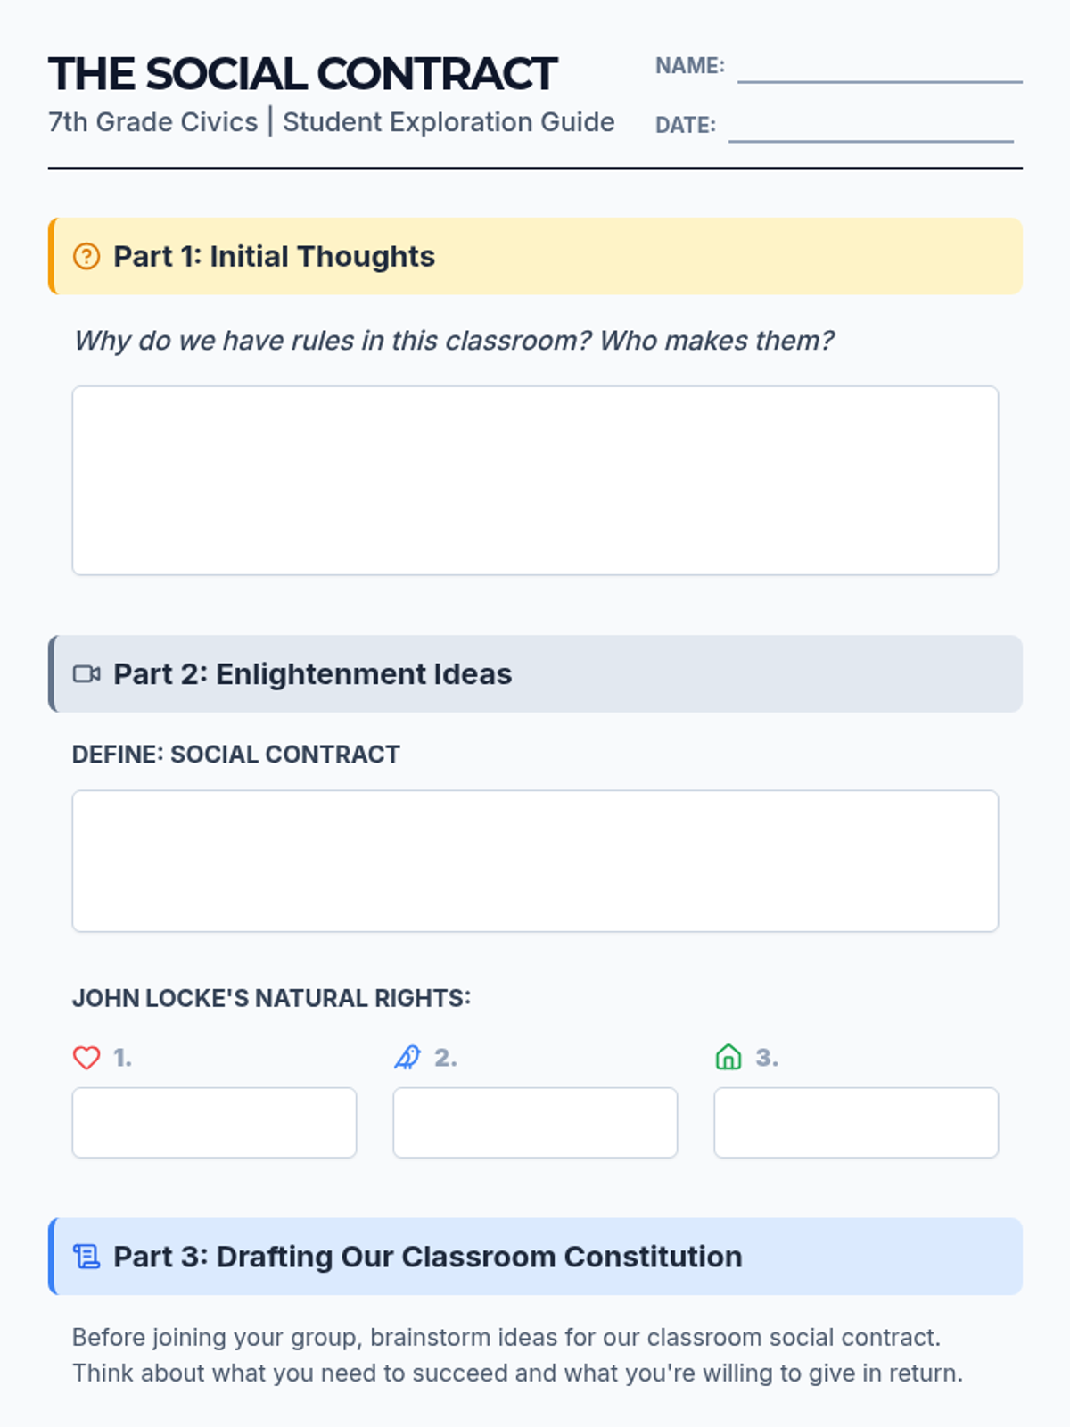Click the red heart icon
1070x1427 pixels.
pyautogui.click(x=86, y=1058)
